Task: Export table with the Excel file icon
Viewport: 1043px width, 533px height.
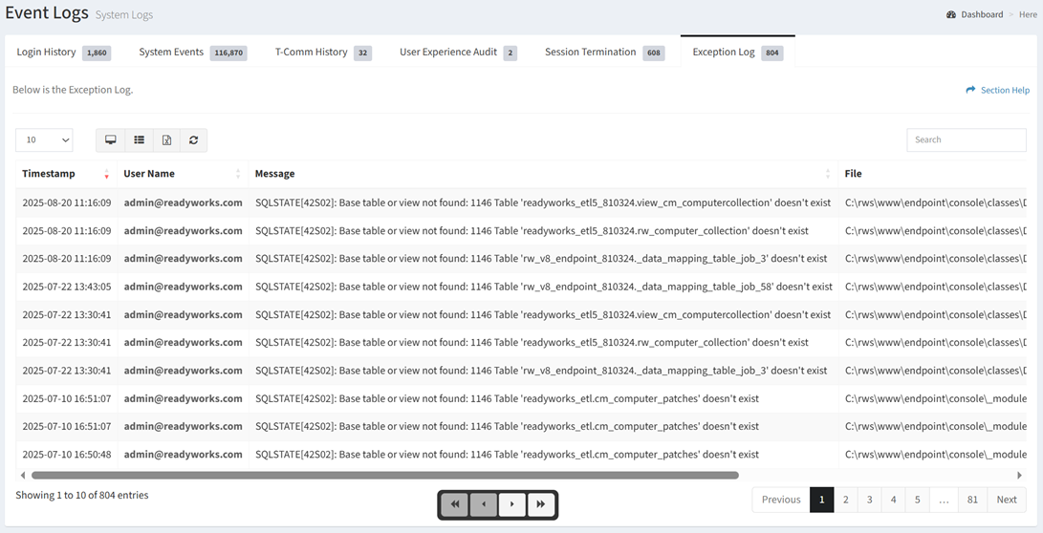Action: [x=167, y=140]
